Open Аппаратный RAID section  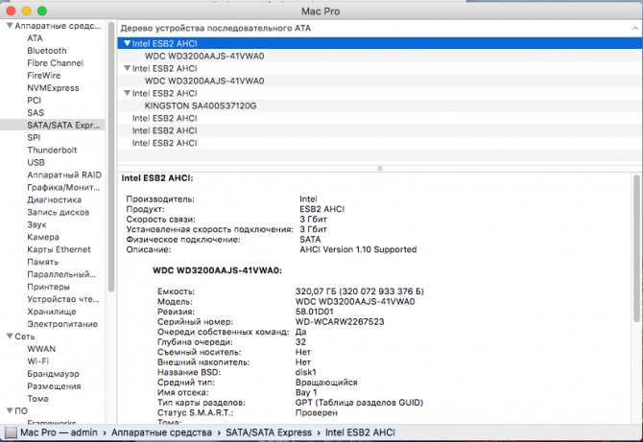[64, 174]
